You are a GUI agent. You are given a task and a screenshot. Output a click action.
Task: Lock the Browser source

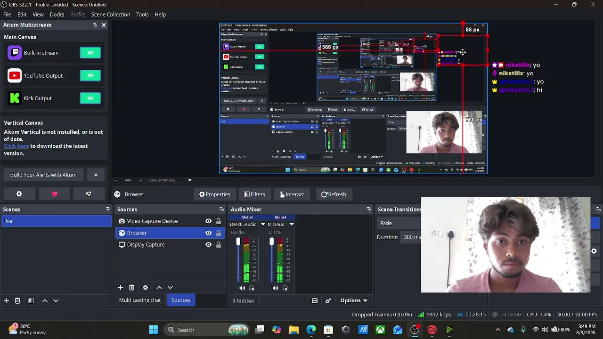tap(218, 233)
